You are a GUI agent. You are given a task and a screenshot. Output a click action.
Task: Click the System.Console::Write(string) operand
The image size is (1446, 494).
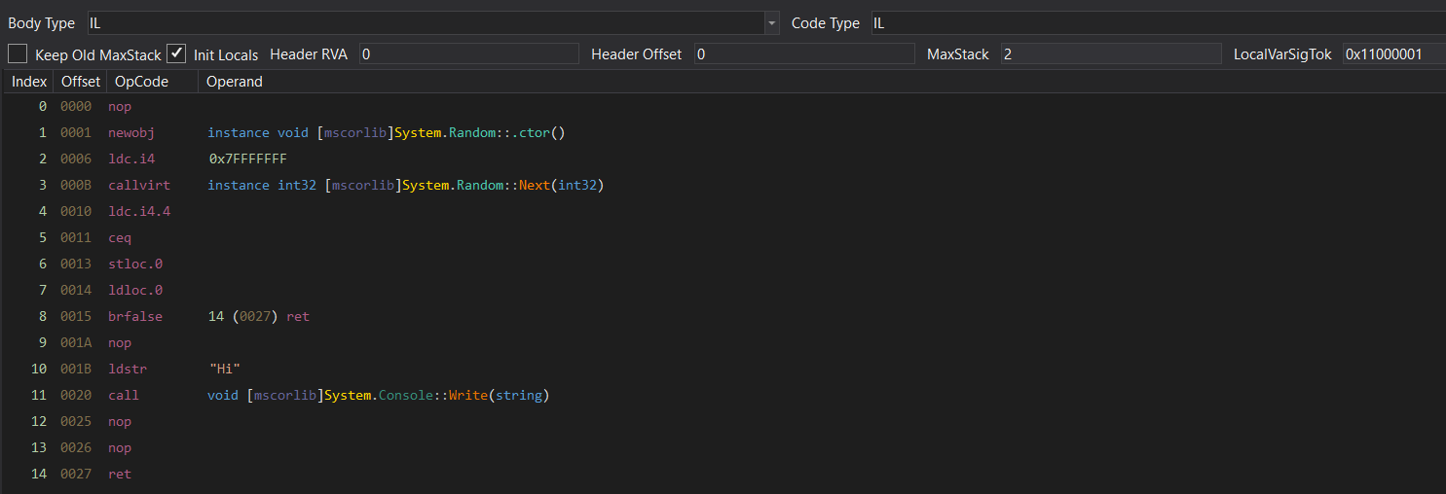click(379, 395)
